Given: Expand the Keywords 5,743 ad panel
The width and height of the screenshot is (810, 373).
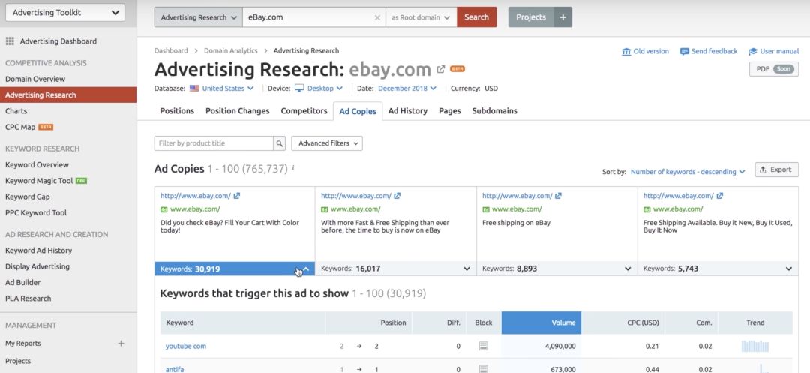Looking at the screenshot, I should pos(718,269).
